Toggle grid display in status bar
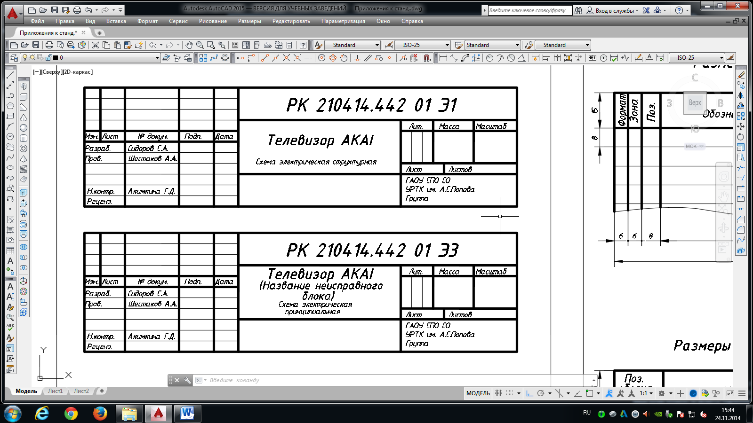The height and width of the screenshot is (423, 753). click(498, 393)
